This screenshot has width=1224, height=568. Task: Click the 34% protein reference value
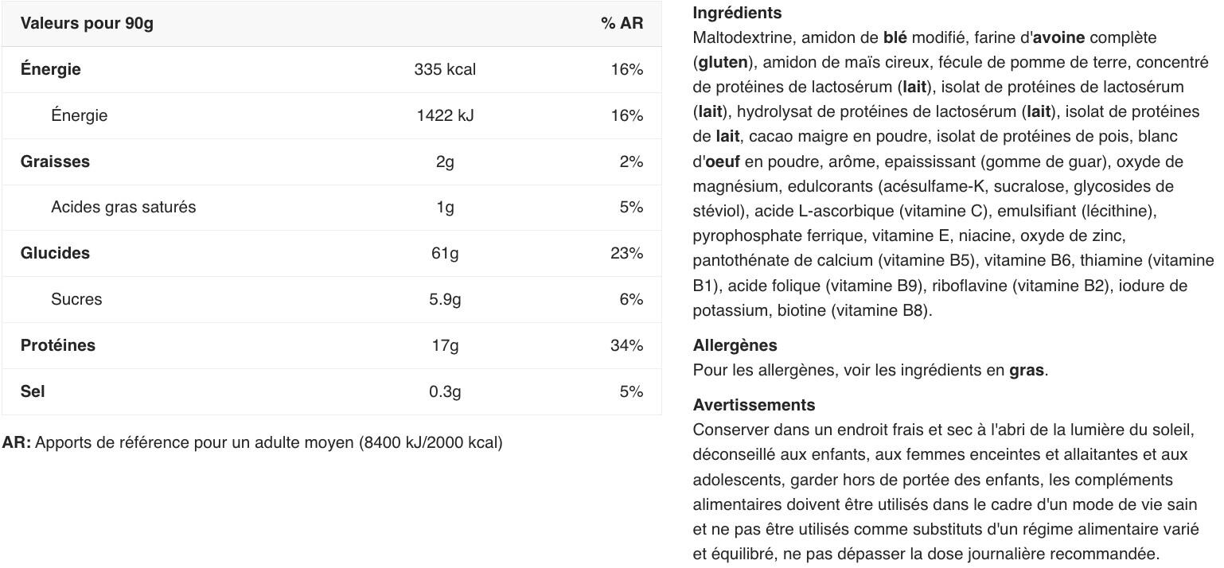tap(626, 345)
